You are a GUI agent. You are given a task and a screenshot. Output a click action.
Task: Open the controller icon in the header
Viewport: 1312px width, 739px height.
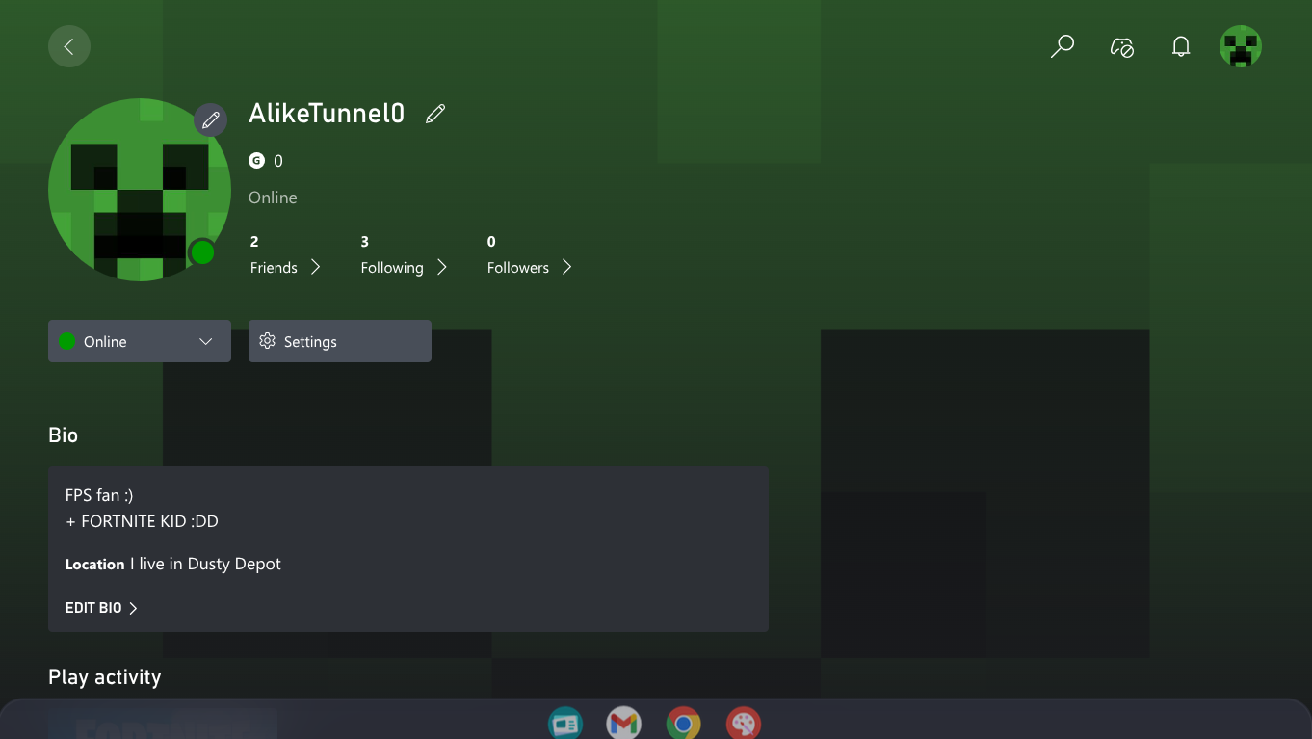pos(1121,46)
